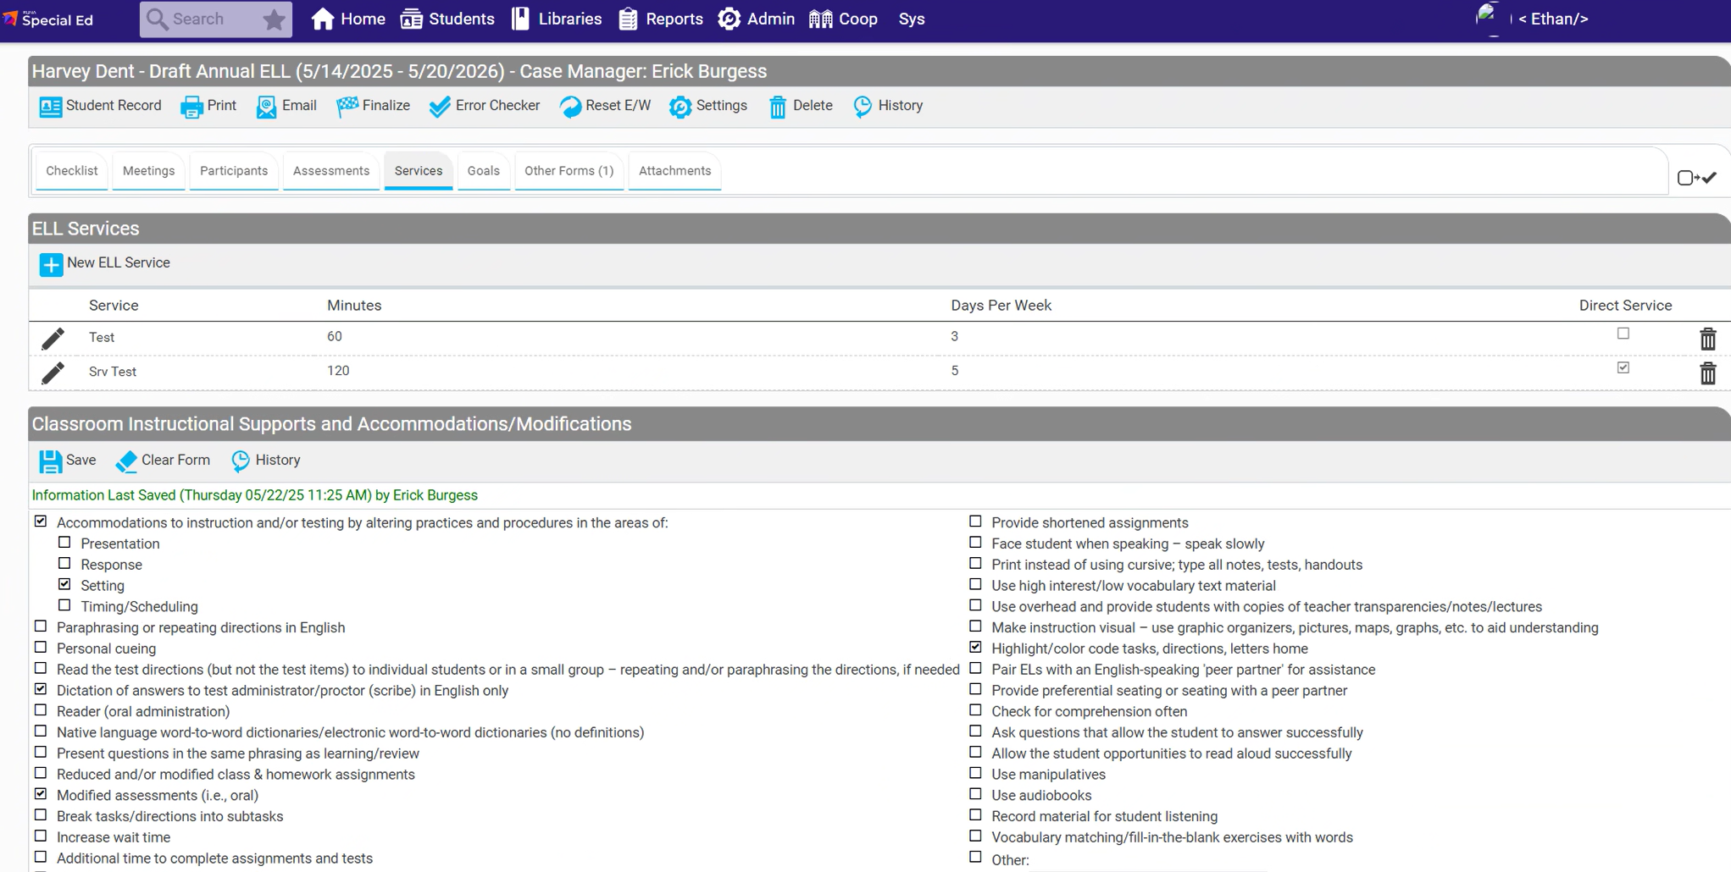Save the accommodations form
The height and width of the screenshot is (872, 1731).
pos(50,461)
